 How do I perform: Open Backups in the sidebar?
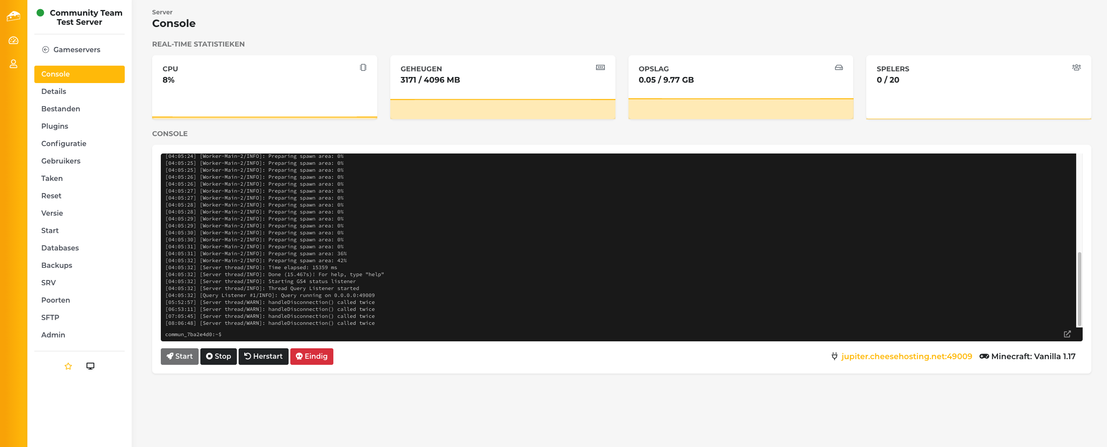[57, 265]
